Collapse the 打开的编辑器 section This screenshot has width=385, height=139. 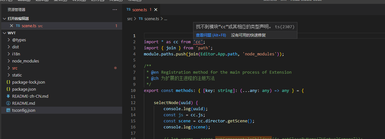(4, 19)
